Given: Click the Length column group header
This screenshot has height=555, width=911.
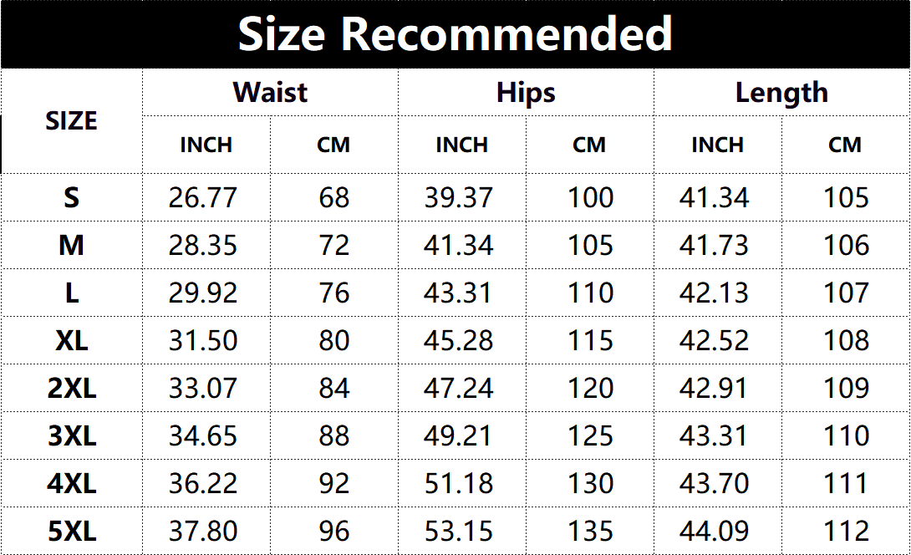Looking at the screenshot, I should click(781, 92).
